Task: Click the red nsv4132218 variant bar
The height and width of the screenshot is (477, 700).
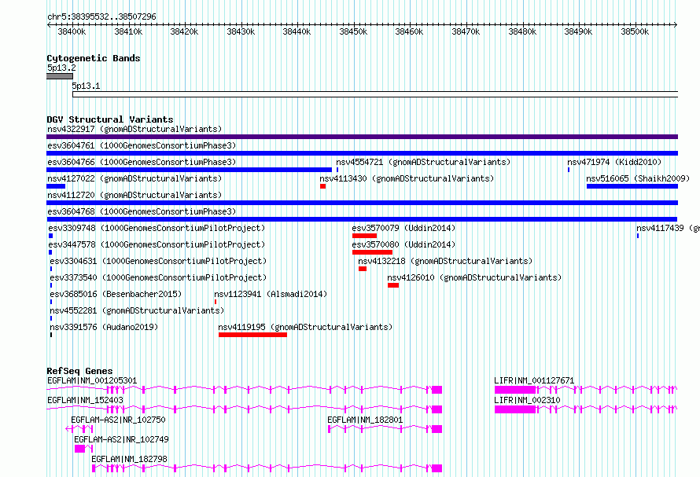Action: pos(363,269)
